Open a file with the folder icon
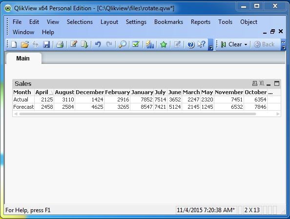The height and width of the screenshot is (219, 290). pyautogui.click(x=25, y=44)
